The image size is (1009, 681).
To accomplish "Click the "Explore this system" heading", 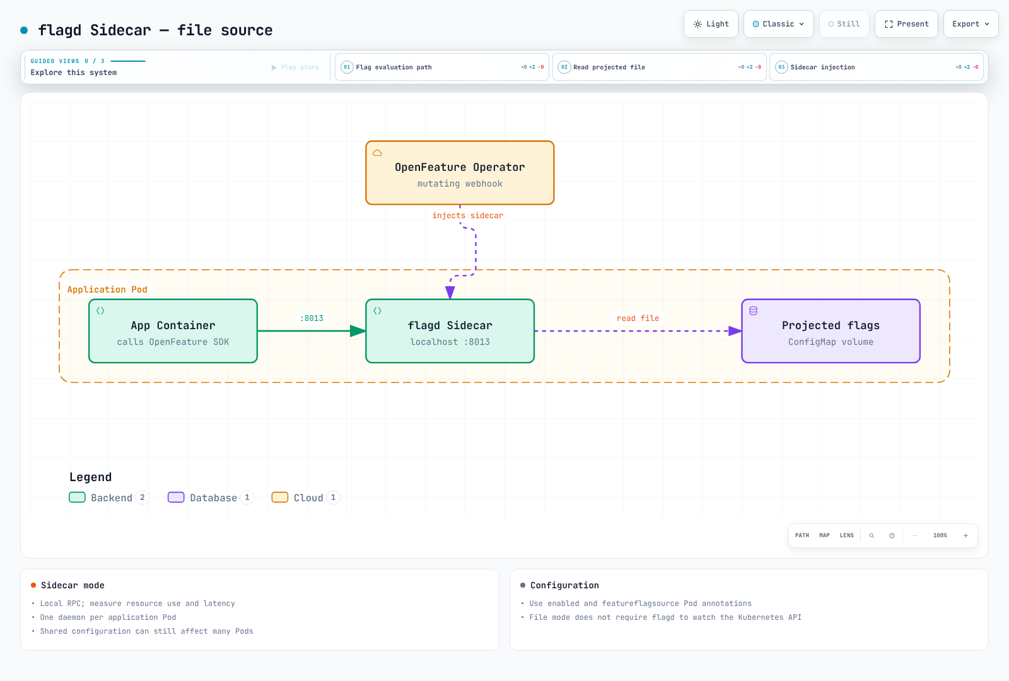I will 74,73.
